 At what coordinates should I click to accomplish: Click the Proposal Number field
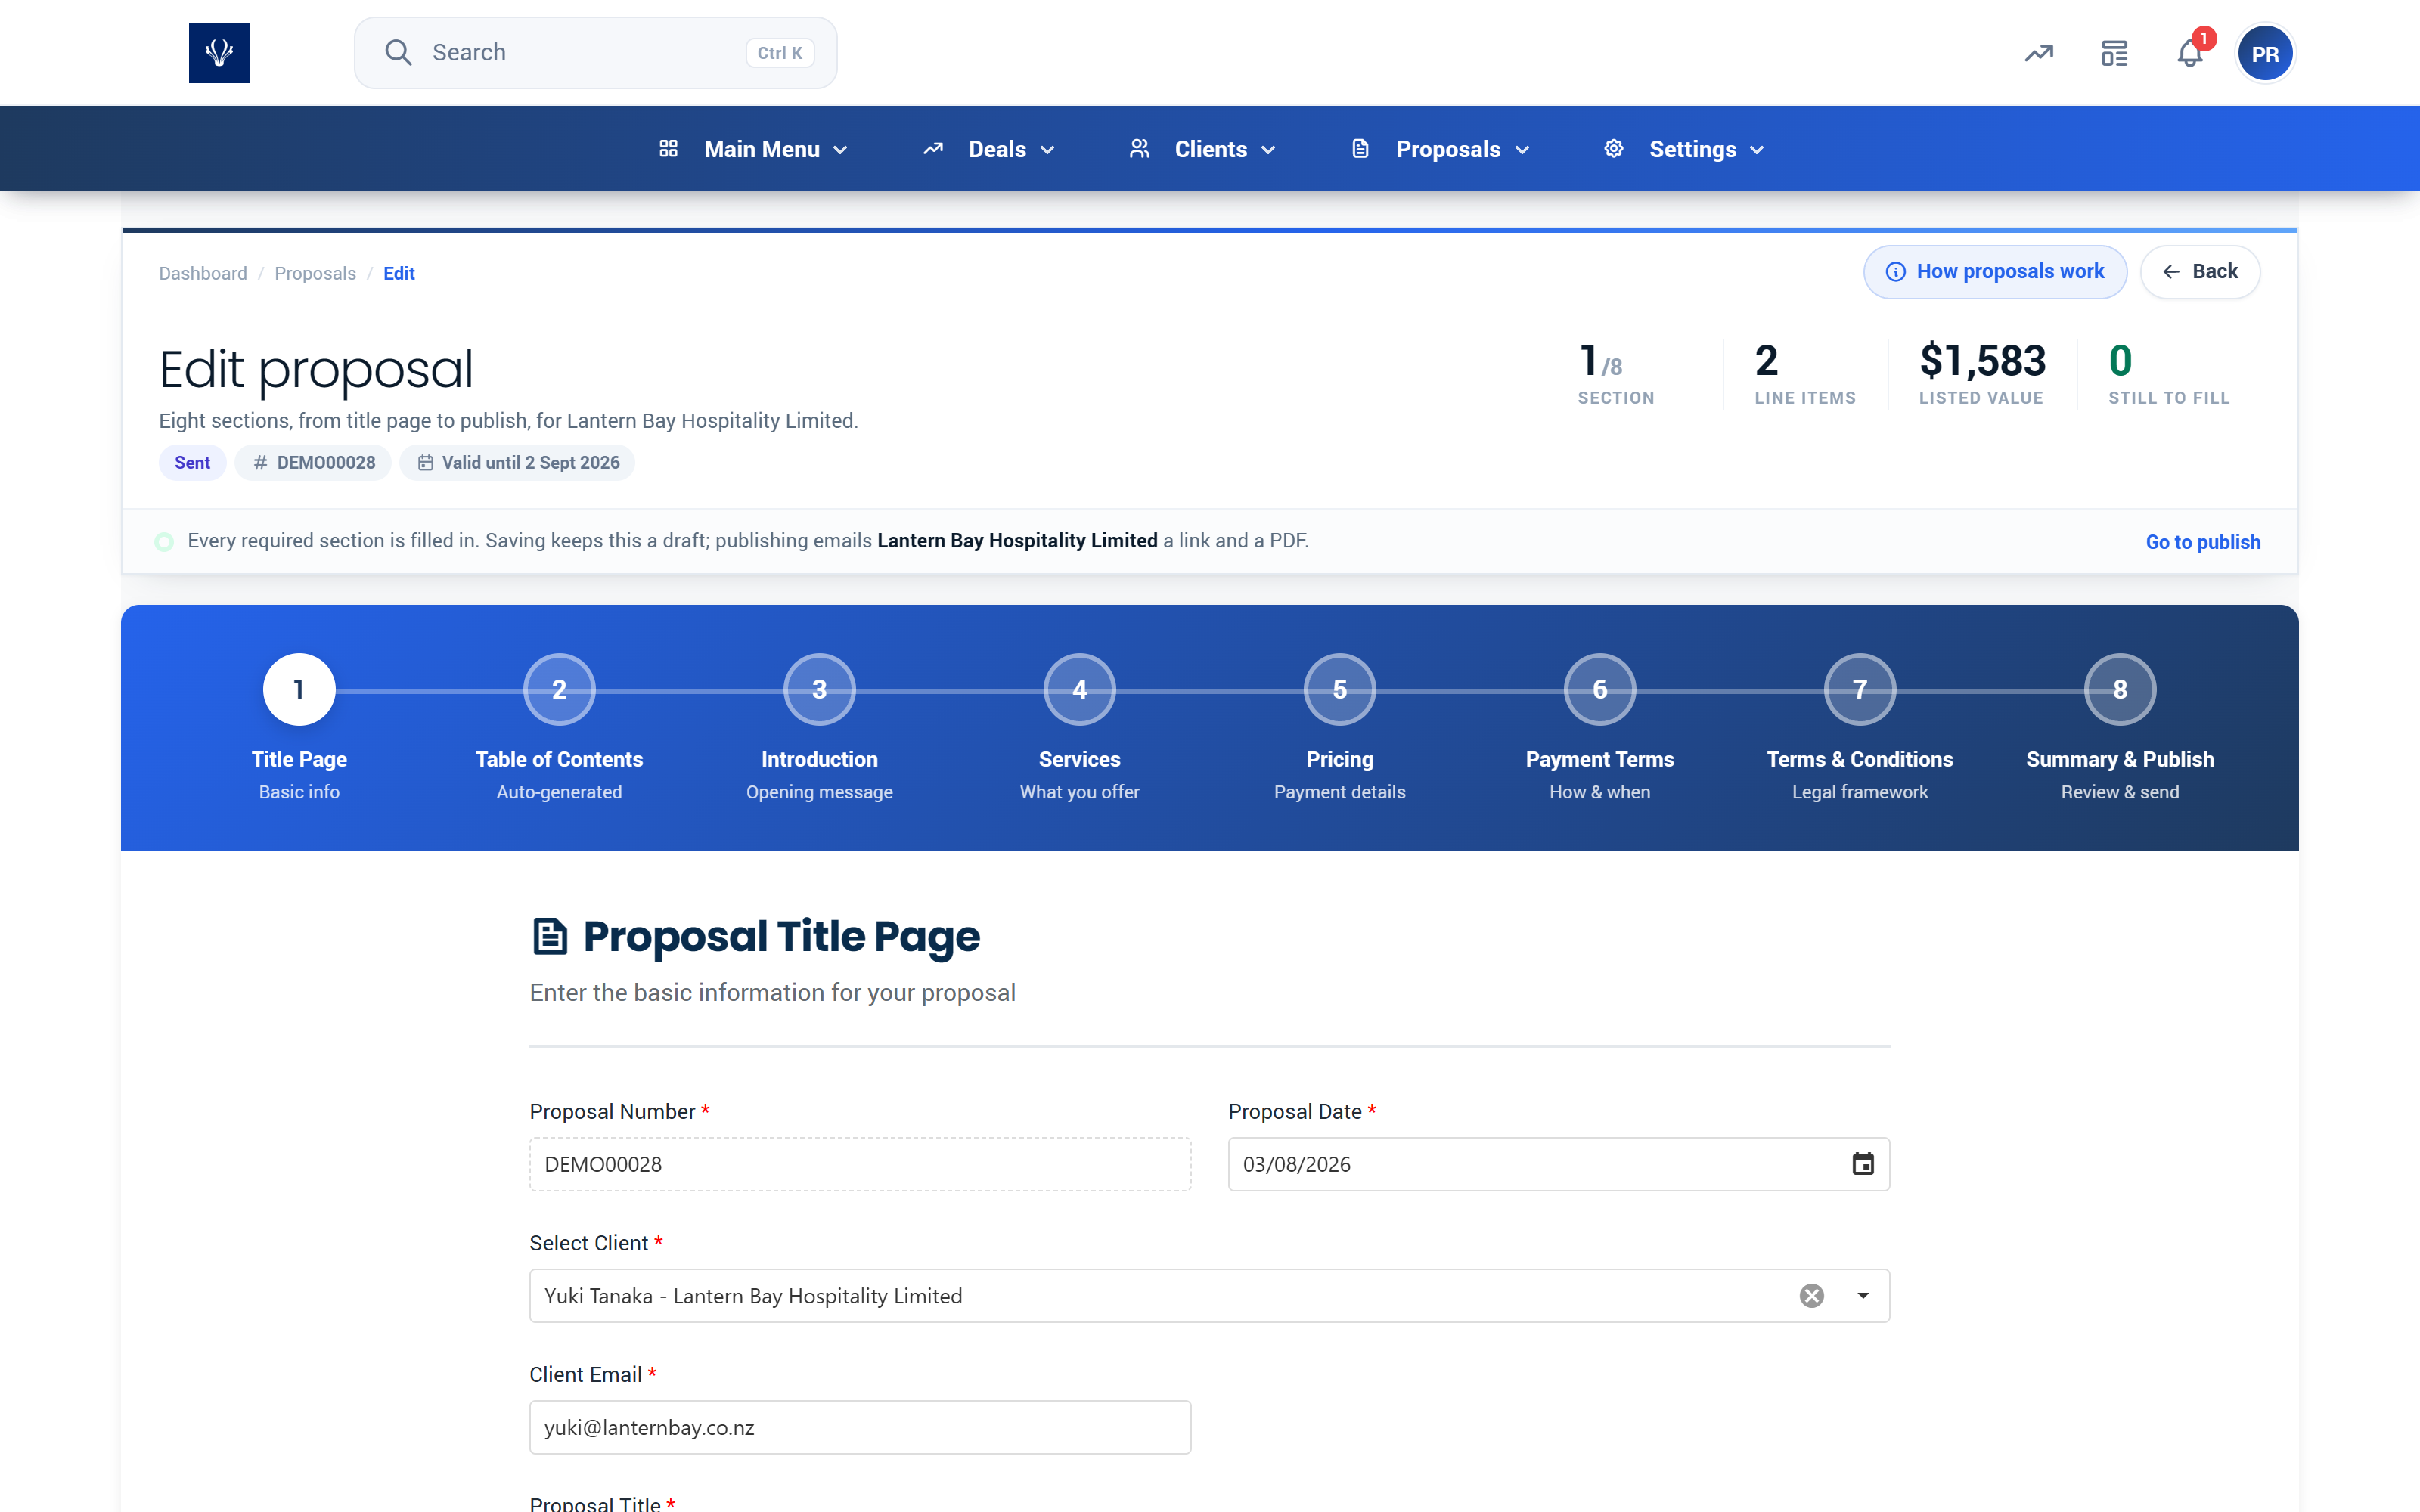[860, 1164]
